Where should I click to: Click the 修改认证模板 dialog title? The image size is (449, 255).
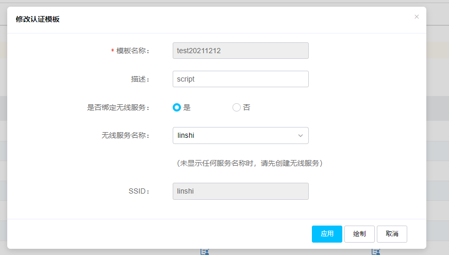coord(38,19)
